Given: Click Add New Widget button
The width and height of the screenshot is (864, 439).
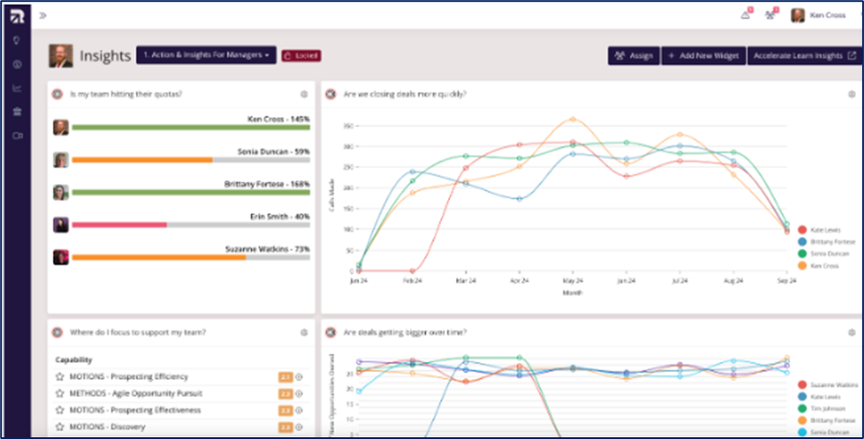Looking at the screenshot, I should coord(703,56).
